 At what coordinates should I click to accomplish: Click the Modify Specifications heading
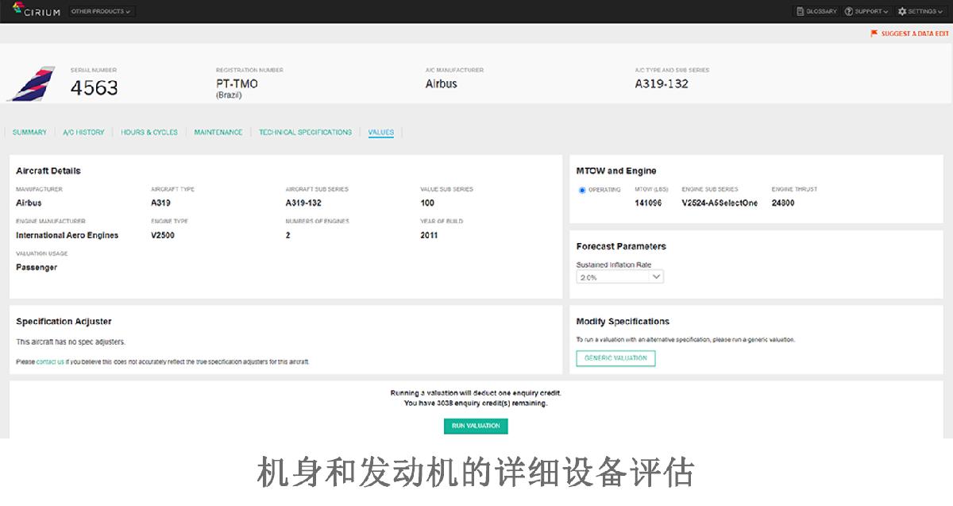(x=623, y=322)
